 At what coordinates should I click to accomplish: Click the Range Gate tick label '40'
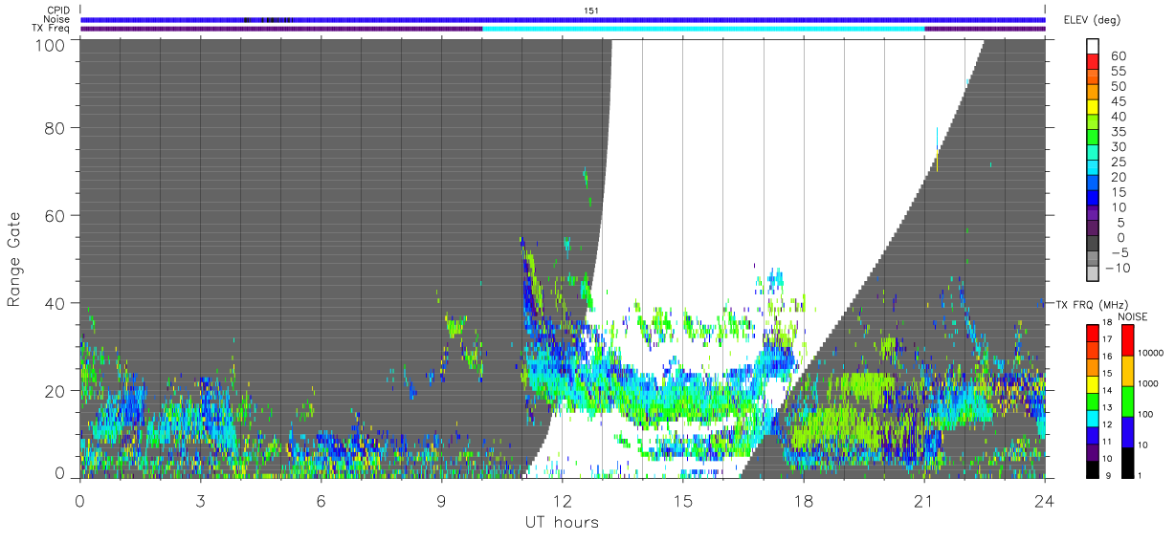pyautogui.click(x=55, y=303)
